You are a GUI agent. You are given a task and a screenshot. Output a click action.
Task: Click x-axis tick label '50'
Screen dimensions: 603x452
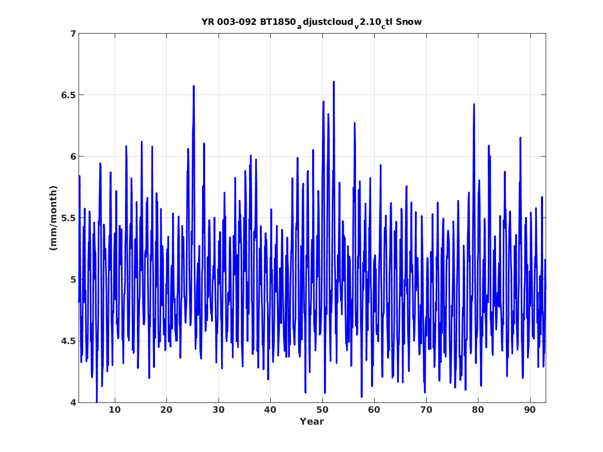[322, 410]
